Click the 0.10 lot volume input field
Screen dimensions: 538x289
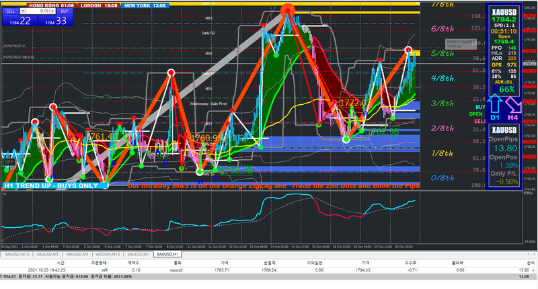(38, 11)
